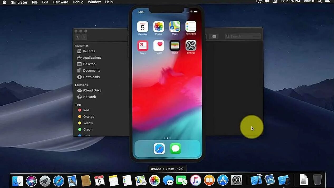Click the Finder window Back button
The image size is (334, 188).
coord(78,37)
